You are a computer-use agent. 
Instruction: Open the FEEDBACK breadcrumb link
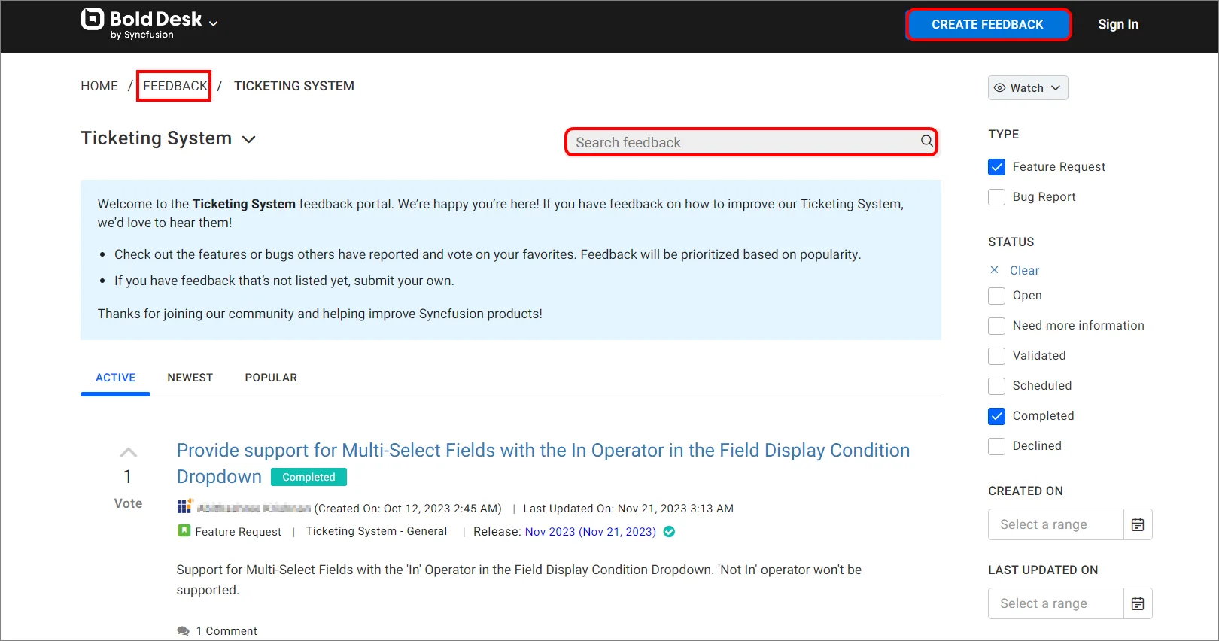[x=175, y=86]
